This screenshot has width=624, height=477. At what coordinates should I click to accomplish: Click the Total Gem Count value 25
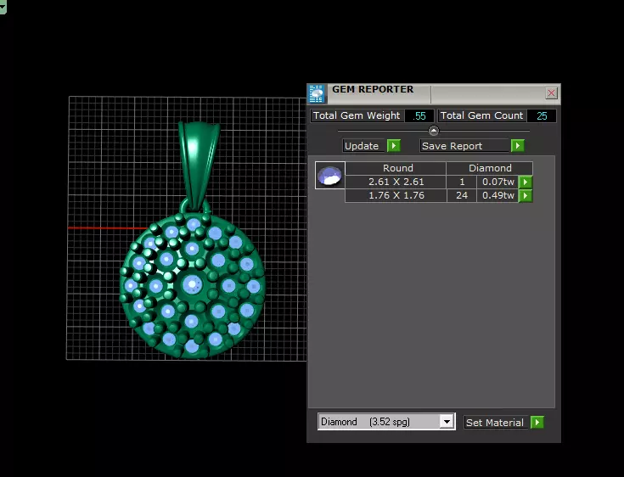pos(542,115)
